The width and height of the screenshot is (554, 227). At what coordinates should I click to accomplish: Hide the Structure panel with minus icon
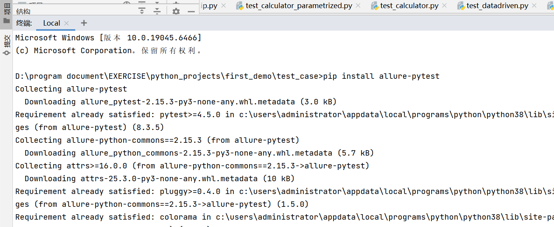pos(191,11)
